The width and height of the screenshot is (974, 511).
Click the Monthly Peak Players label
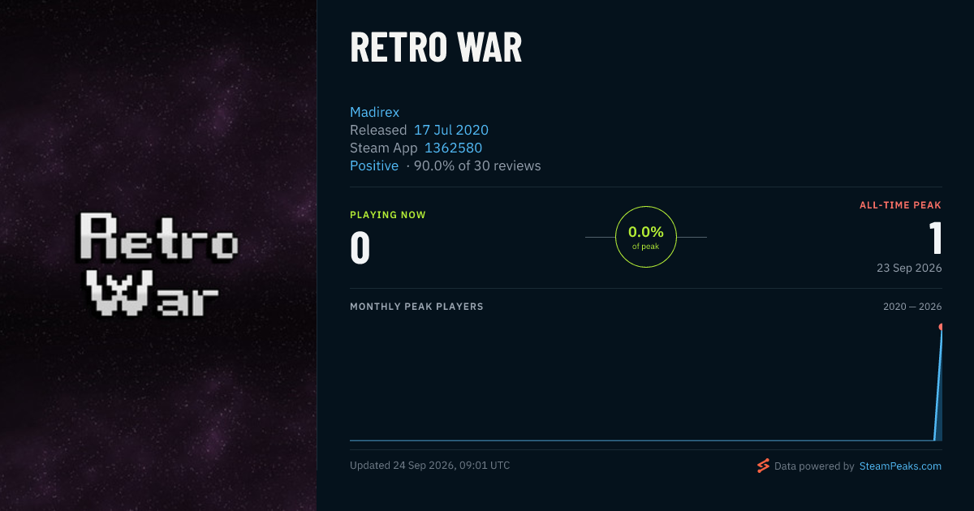[x=416, y=307]
